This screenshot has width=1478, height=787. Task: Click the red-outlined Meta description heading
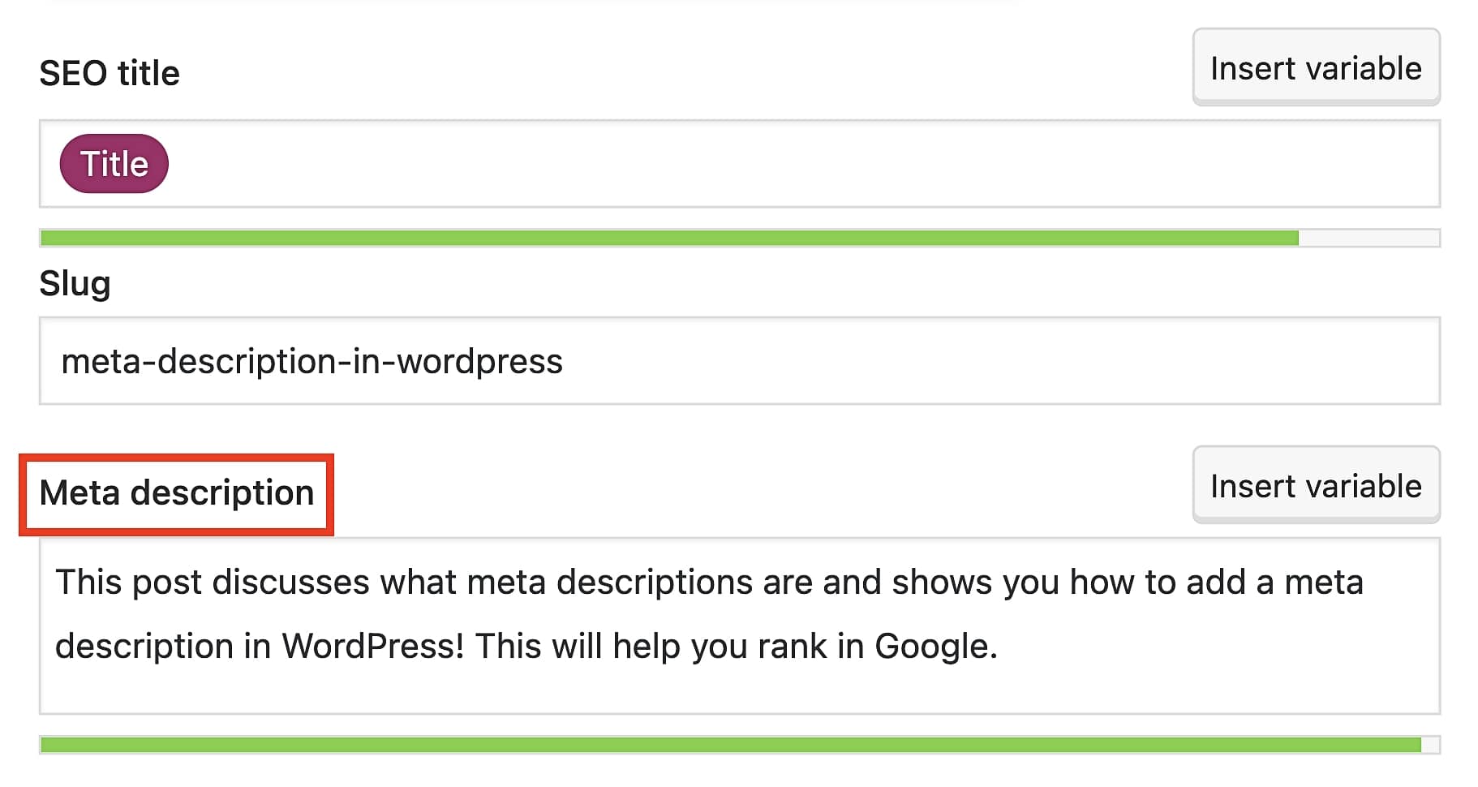pyautogui.click(x=177, y=492)
